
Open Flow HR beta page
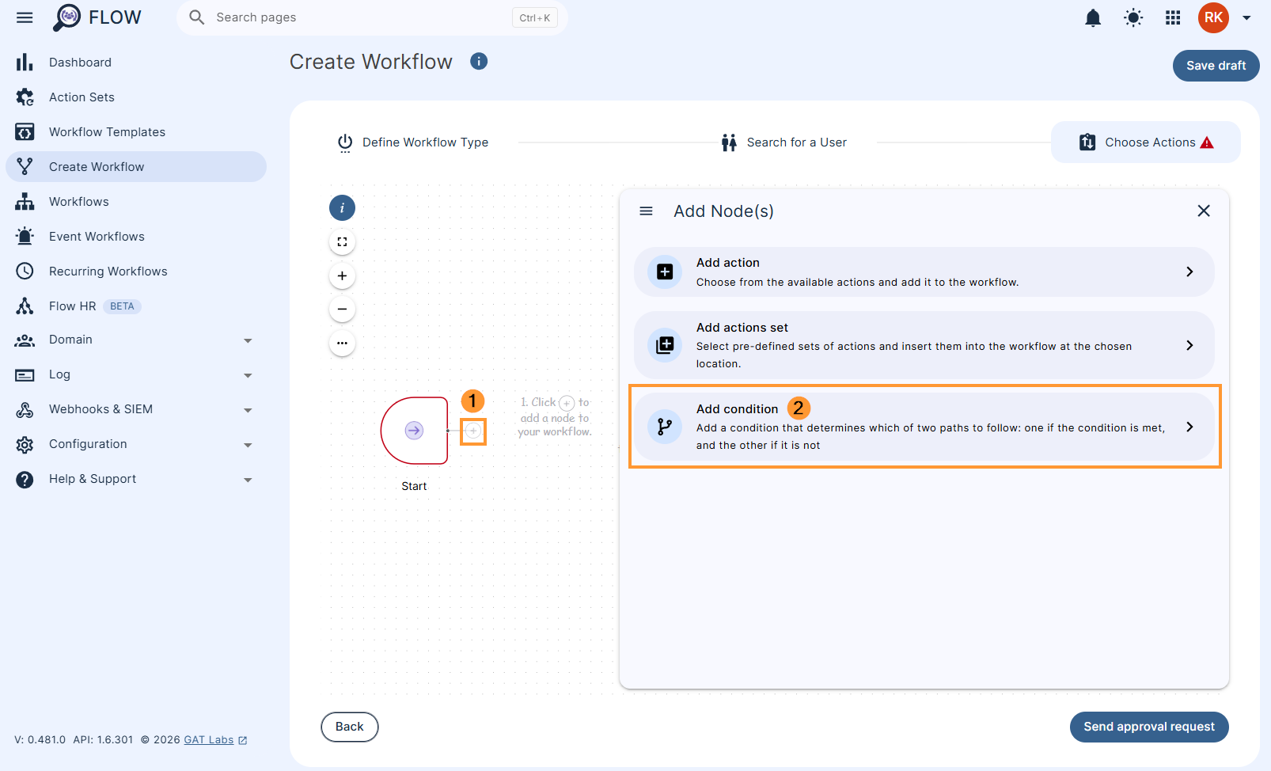pyautogui.click(x=136, y=306)
